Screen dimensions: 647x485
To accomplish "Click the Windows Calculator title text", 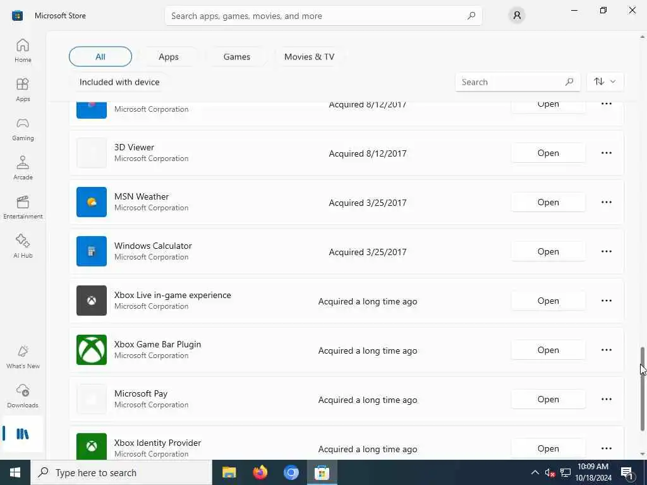I will point(153,246).
